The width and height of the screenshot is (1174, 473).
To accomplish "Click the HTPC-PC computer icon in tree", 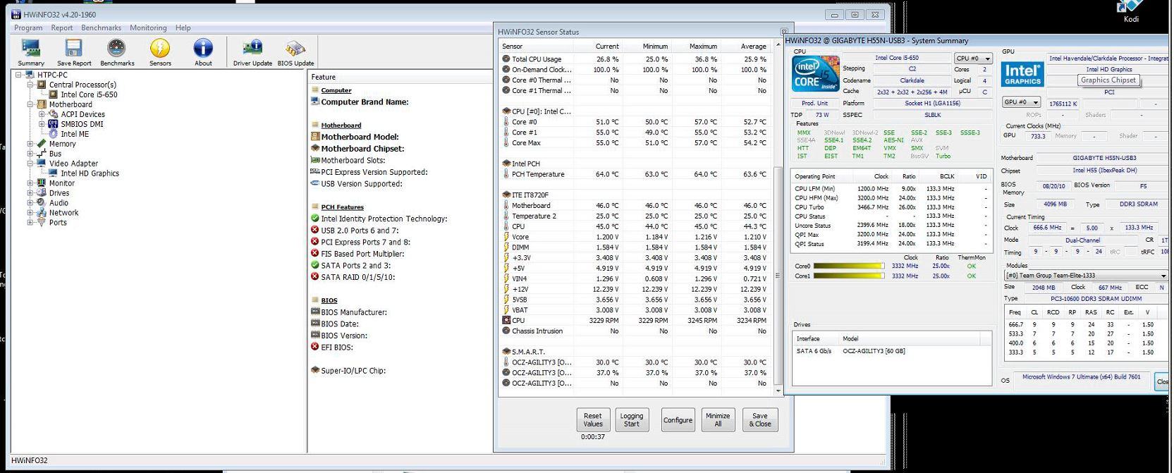I will click(x=30, y=75).
